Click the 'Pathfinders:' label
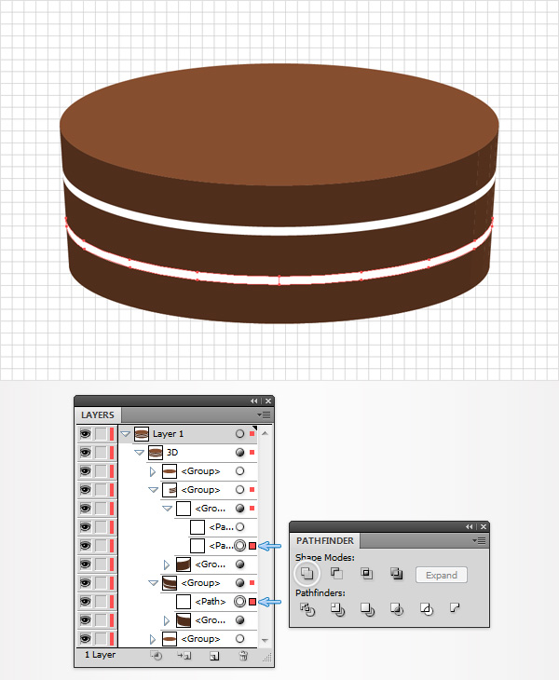 (x=320, y=592)
